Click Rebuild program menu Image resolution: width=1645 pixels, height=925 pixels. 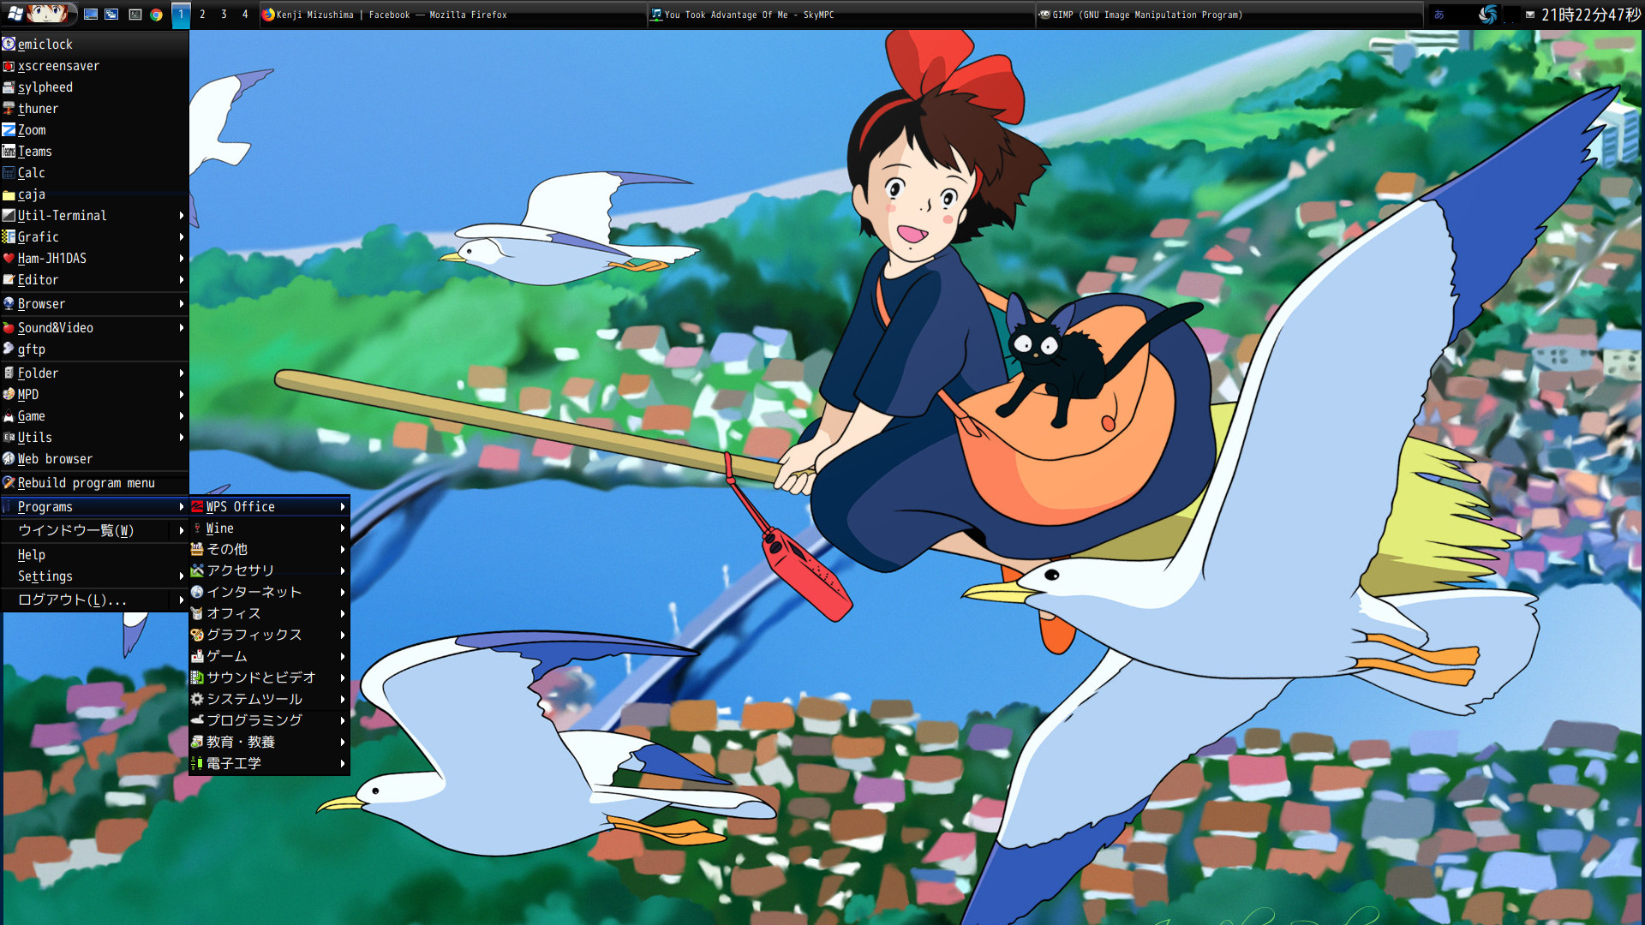pos(87,483)
